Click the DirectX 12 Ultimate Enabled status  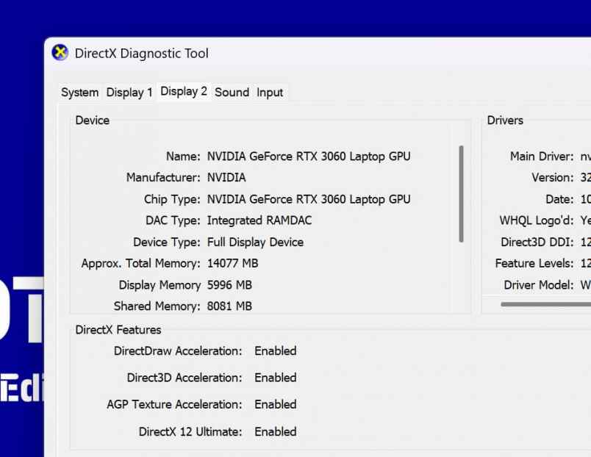pos(276,432)
